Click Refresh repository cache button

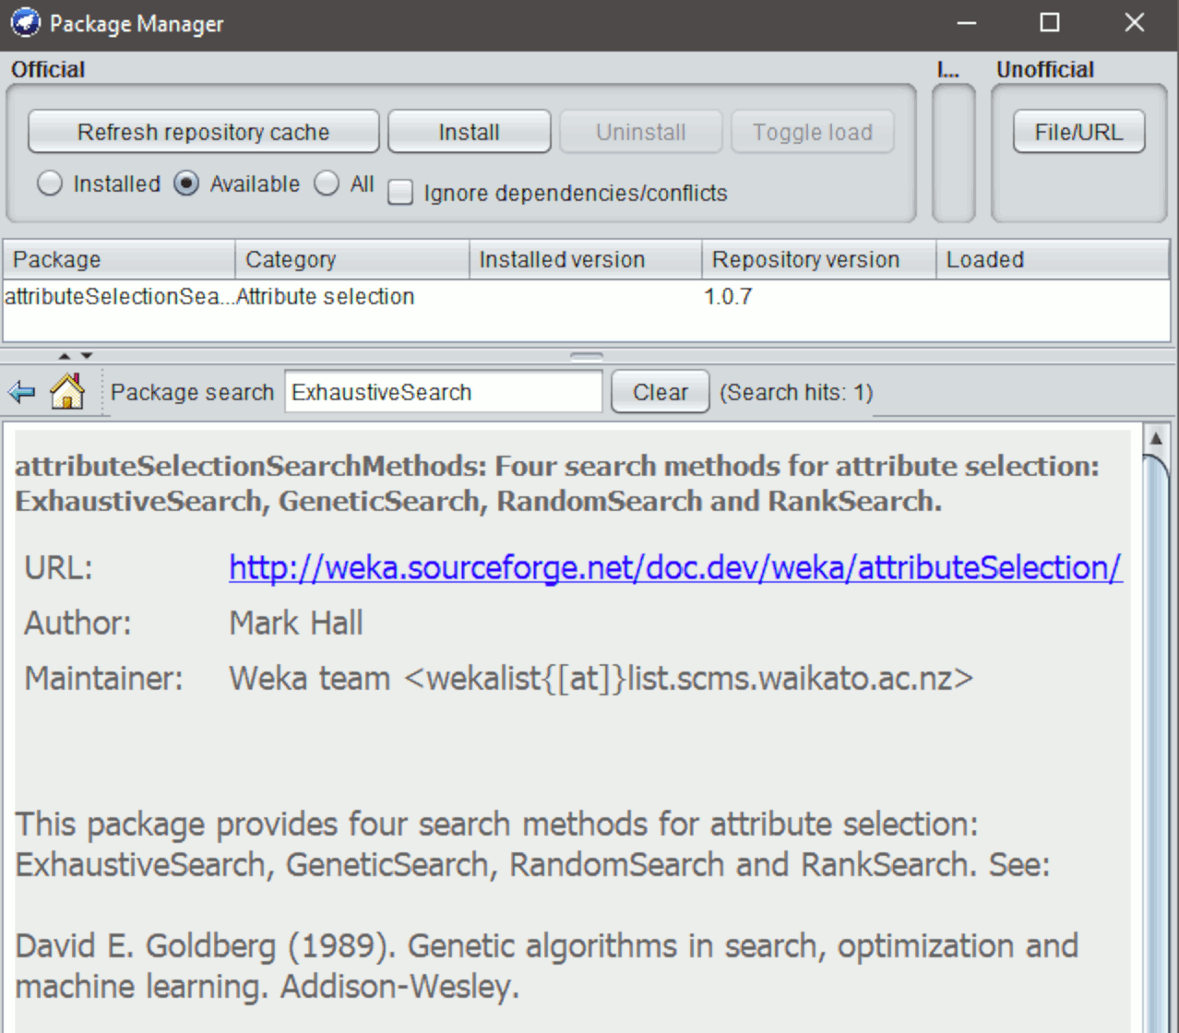click(204, 132)
